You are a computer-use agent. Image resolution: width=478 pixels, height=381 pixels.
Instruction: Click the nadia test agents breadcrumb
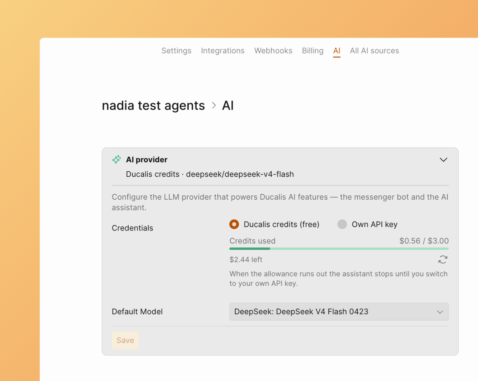tap(153, 106)
